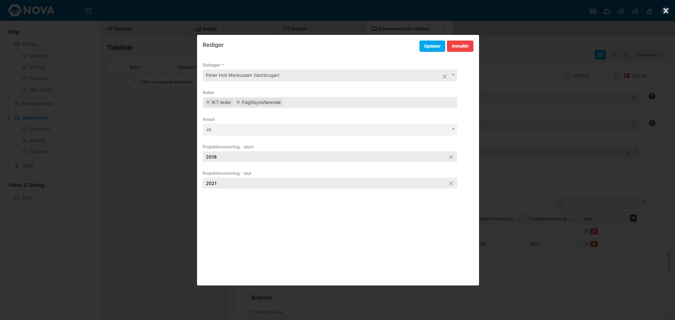The width and height of the screenshot is (675, 320).
Task: Open the Deltager dropdown arrow
Action: coord(453,75)
